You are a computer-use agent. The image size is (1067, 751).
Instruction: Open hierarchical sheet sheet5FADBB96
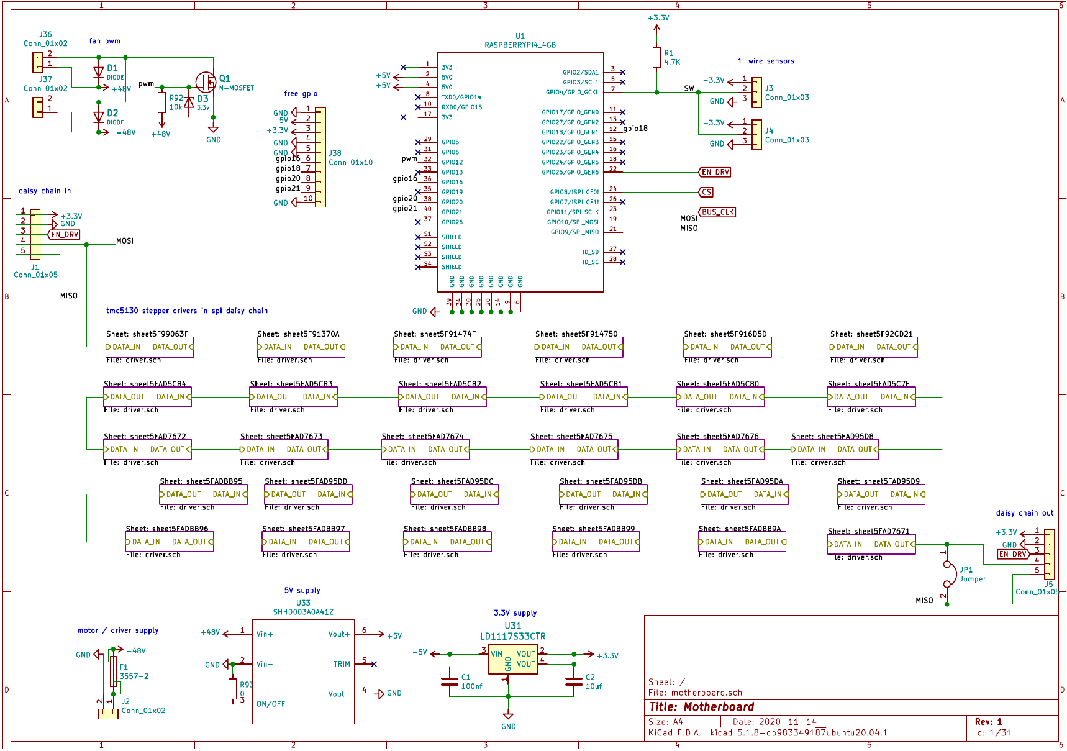click(170, 542)
